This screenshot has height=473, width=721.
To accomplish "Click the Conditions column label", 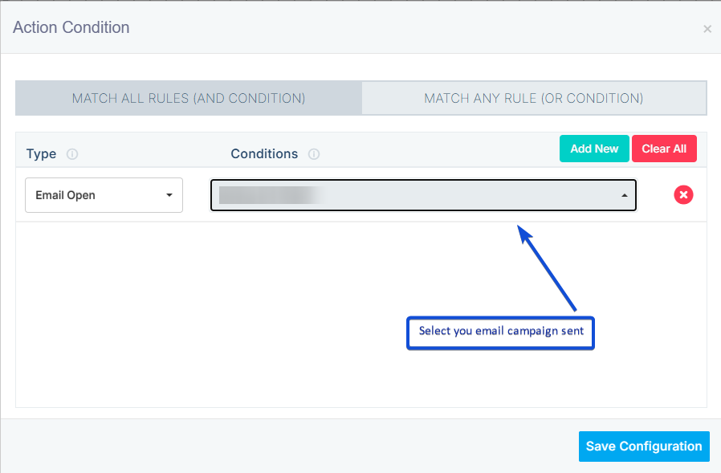I will coord(264,153).
